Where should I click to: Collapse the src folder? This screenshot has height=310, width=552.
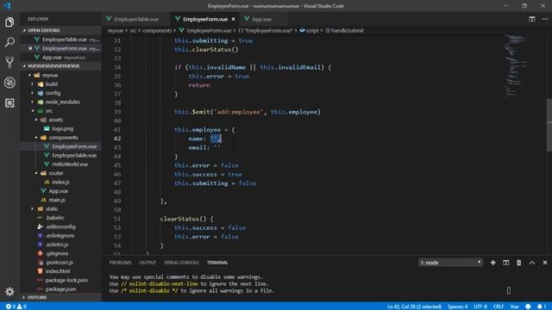[x=48, y=111]
